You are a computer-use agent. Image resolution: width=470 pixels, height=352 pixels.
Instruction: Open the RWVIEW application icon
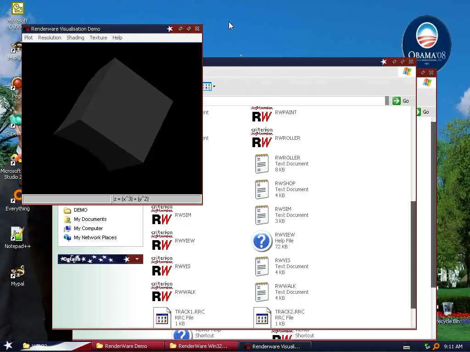coord(162,241)
